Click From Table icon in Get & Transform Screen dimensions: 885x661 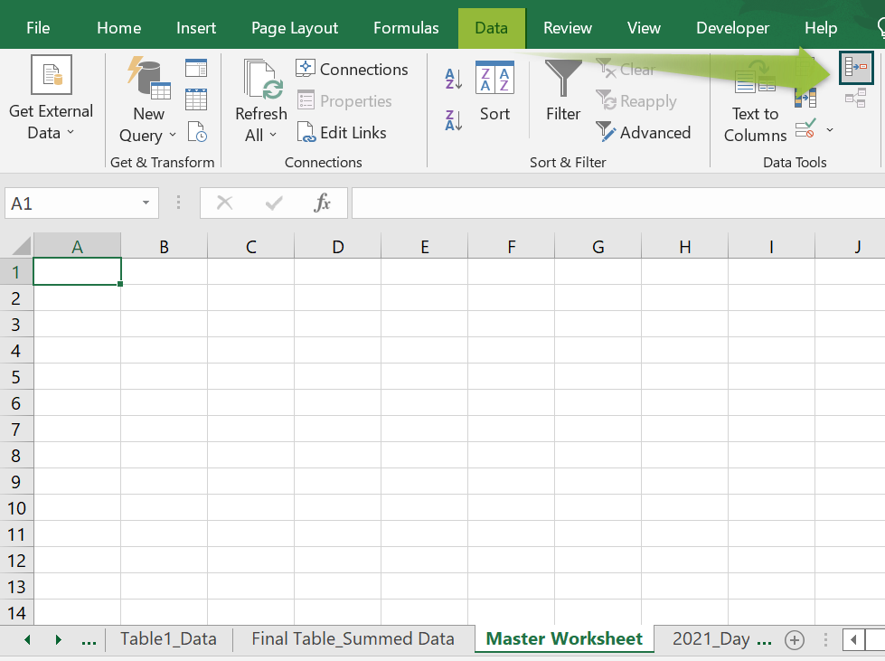196,99
